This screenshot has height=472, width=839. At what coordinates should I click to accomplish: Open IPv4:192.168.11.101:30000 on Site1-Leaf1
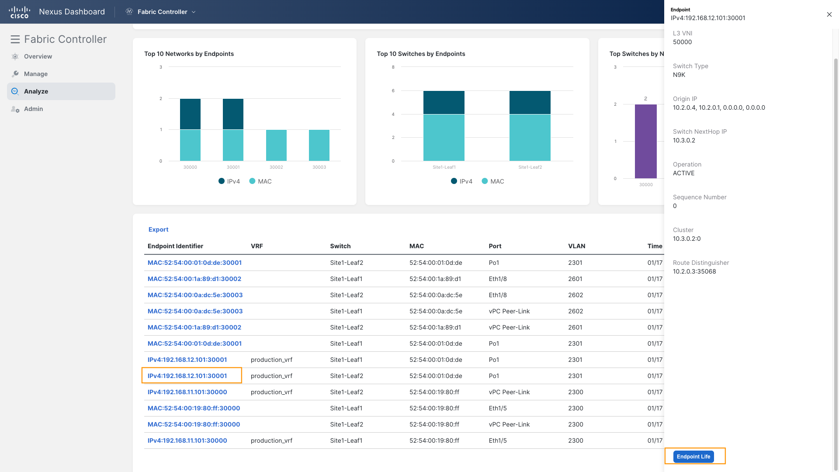(x=187, y=441)
